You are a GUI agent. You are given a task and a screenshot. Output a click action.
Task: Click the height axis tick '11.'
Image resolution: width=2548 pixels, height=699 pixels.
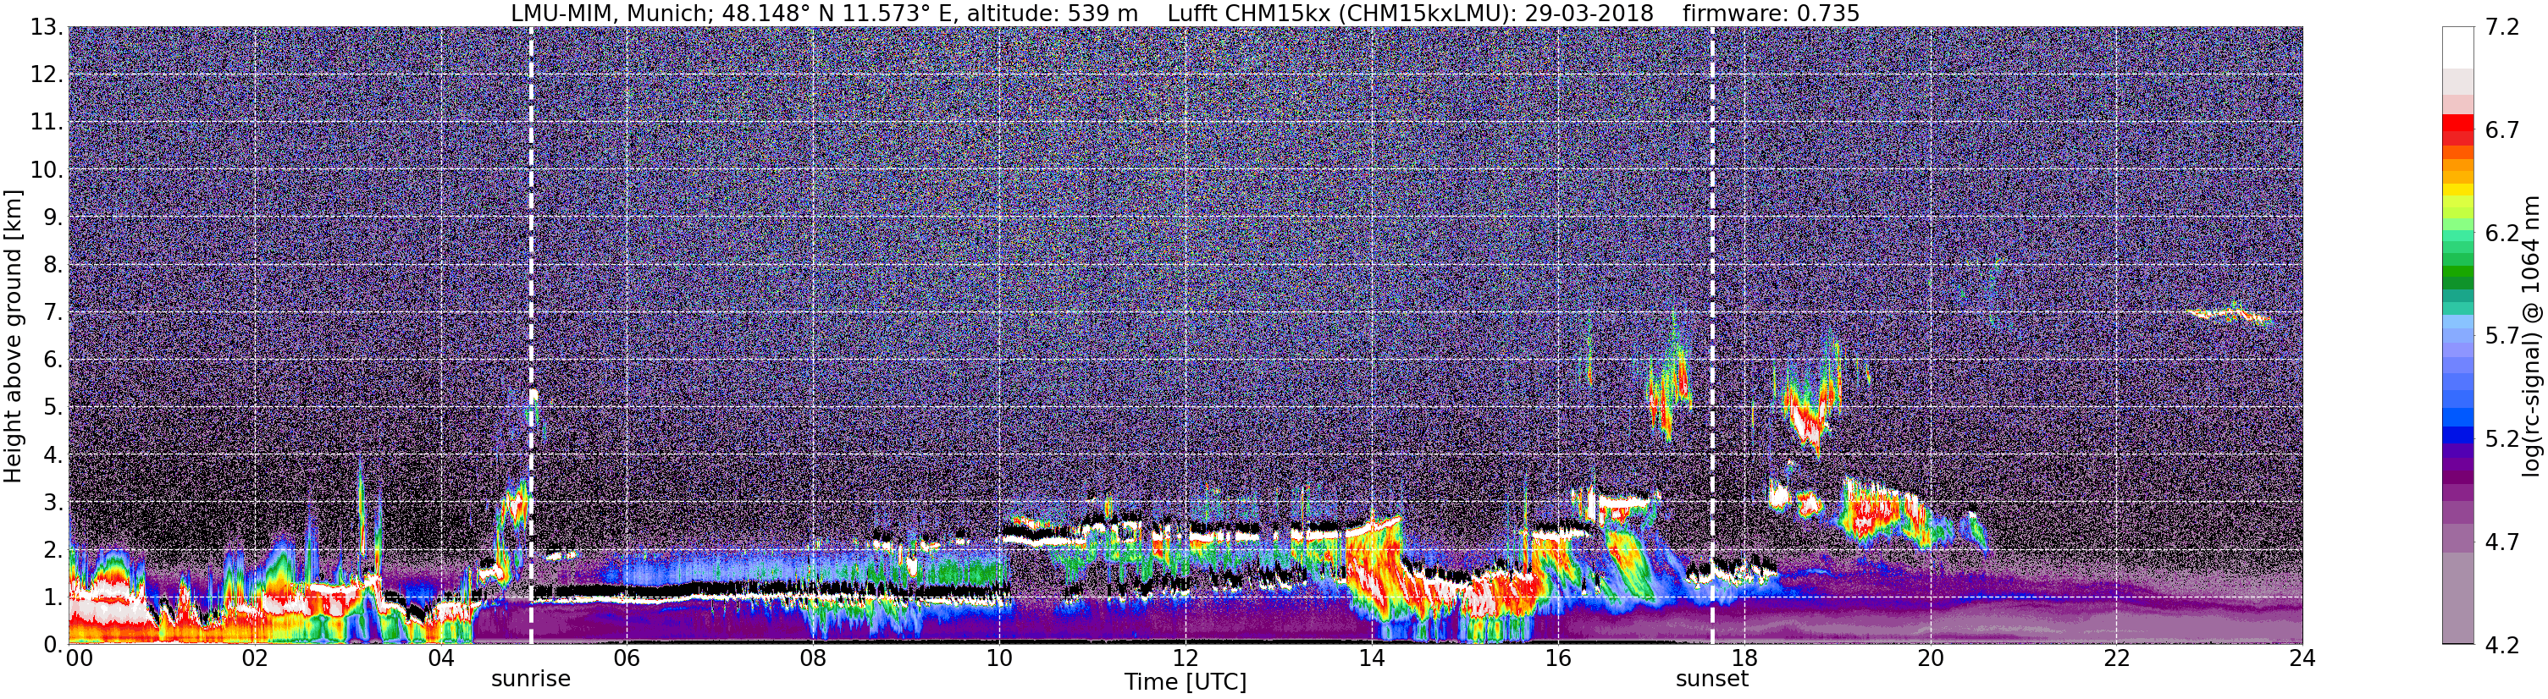47,123
